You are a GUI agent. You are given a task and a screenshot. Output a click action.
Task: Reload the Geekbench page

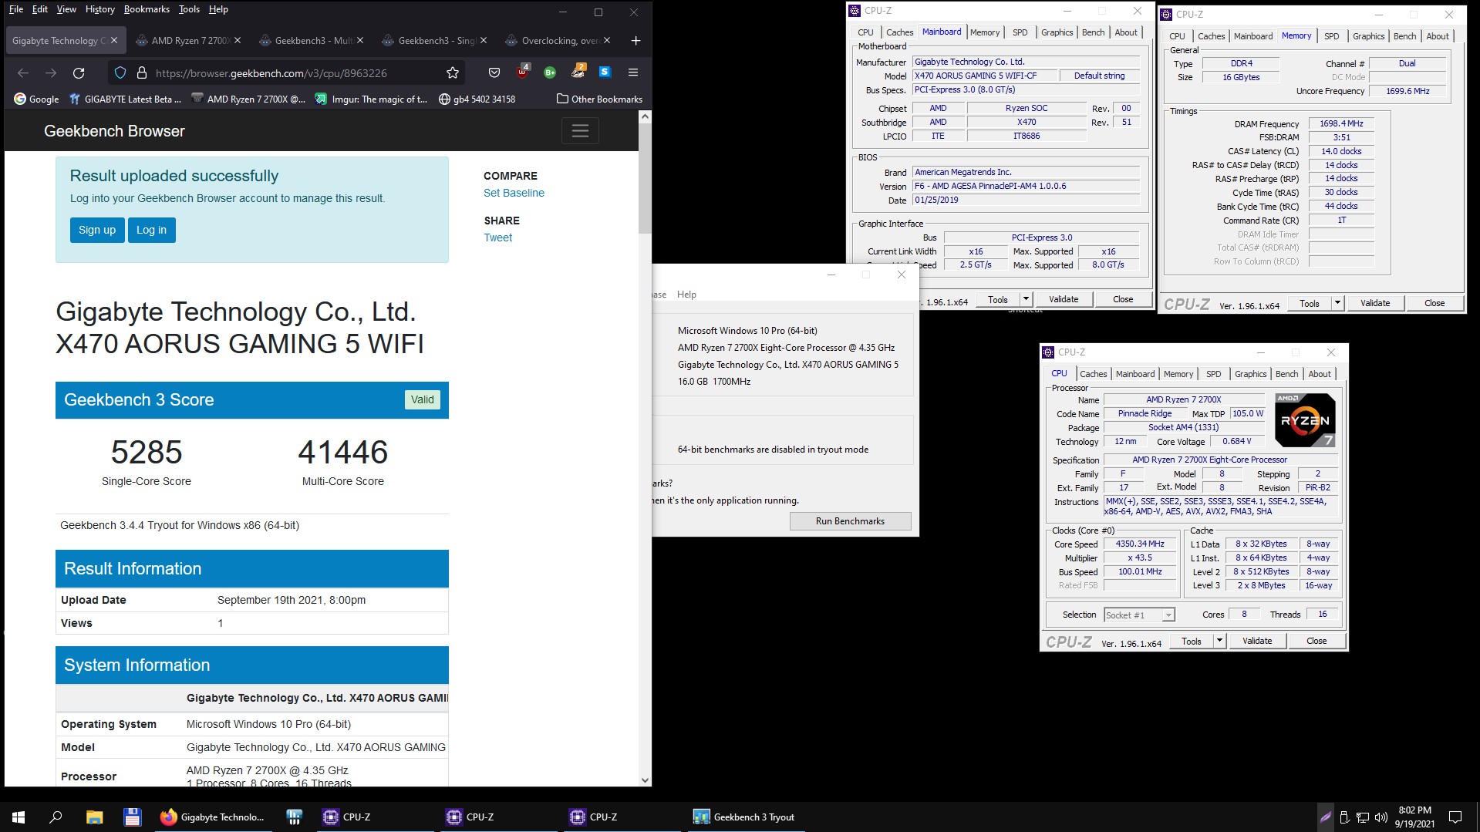[x=79, y=72]
